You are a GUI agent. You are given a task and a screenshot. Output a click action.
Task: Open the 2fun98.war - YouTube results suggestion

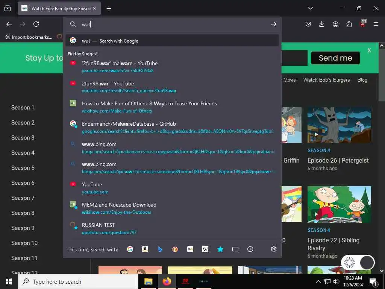tap(172, 87)
